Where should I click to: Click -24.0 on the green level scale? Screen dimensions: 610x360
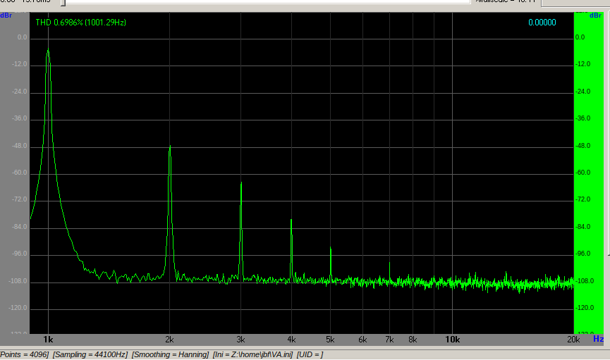(582, 92)
